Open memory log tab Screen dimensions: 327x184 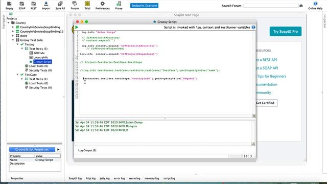(x=152, y=178)
